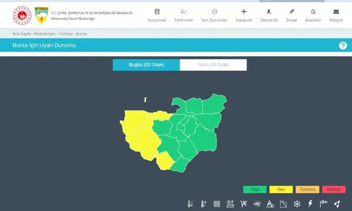Viewport: 352px width, 211px height.
Task: Open the MeteoUyarı breadcrumb link
Action: pyautogui.click(x=45, y=34)
